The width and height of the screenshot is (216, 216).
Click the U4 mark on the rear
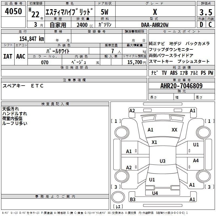155,193
